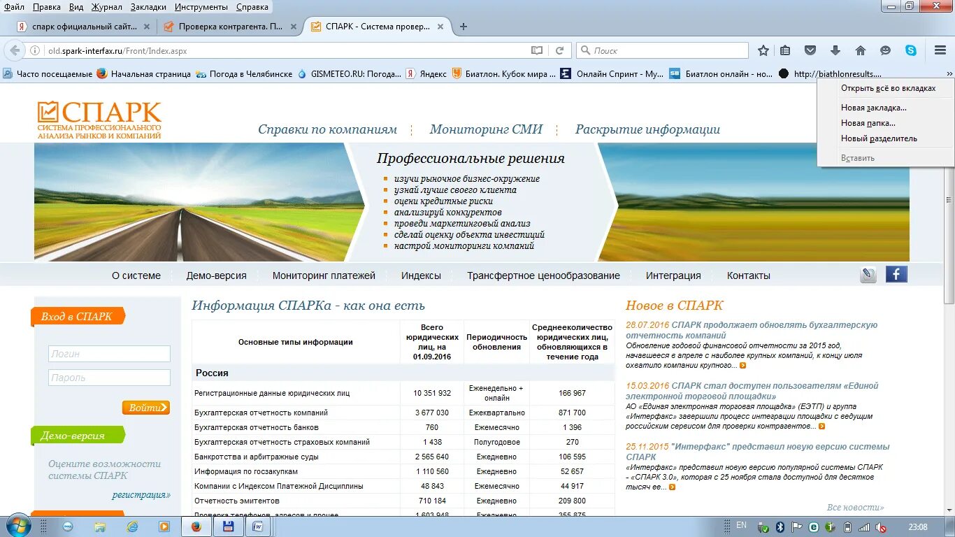Image resolution: width=955 pixels, height=537 pixels.
Task: Open the Word document taskbar button
Action: click(x=259, y=527)
